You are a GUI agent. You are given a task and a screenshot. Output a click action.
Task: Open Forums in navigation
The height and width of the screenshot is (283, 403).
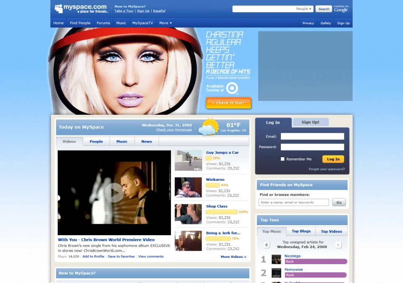[x=103, y=23]
